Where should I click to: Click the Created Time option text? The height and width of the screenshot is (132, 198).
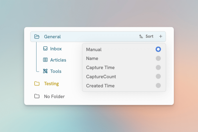click(x=100, y=86)
